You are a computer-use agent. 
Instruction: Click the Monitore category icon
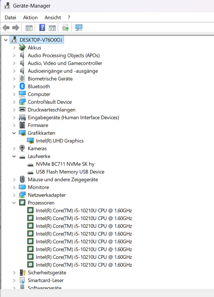[22, 187]
